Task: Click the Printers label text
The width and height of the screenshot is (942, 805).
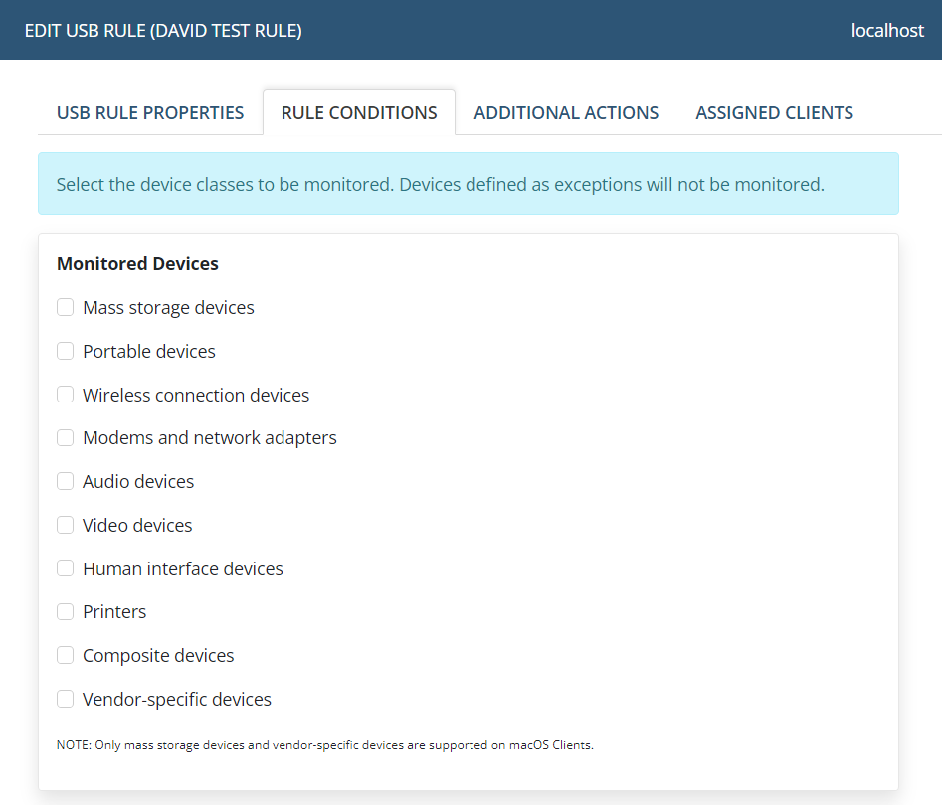Action: coord(114,612)
